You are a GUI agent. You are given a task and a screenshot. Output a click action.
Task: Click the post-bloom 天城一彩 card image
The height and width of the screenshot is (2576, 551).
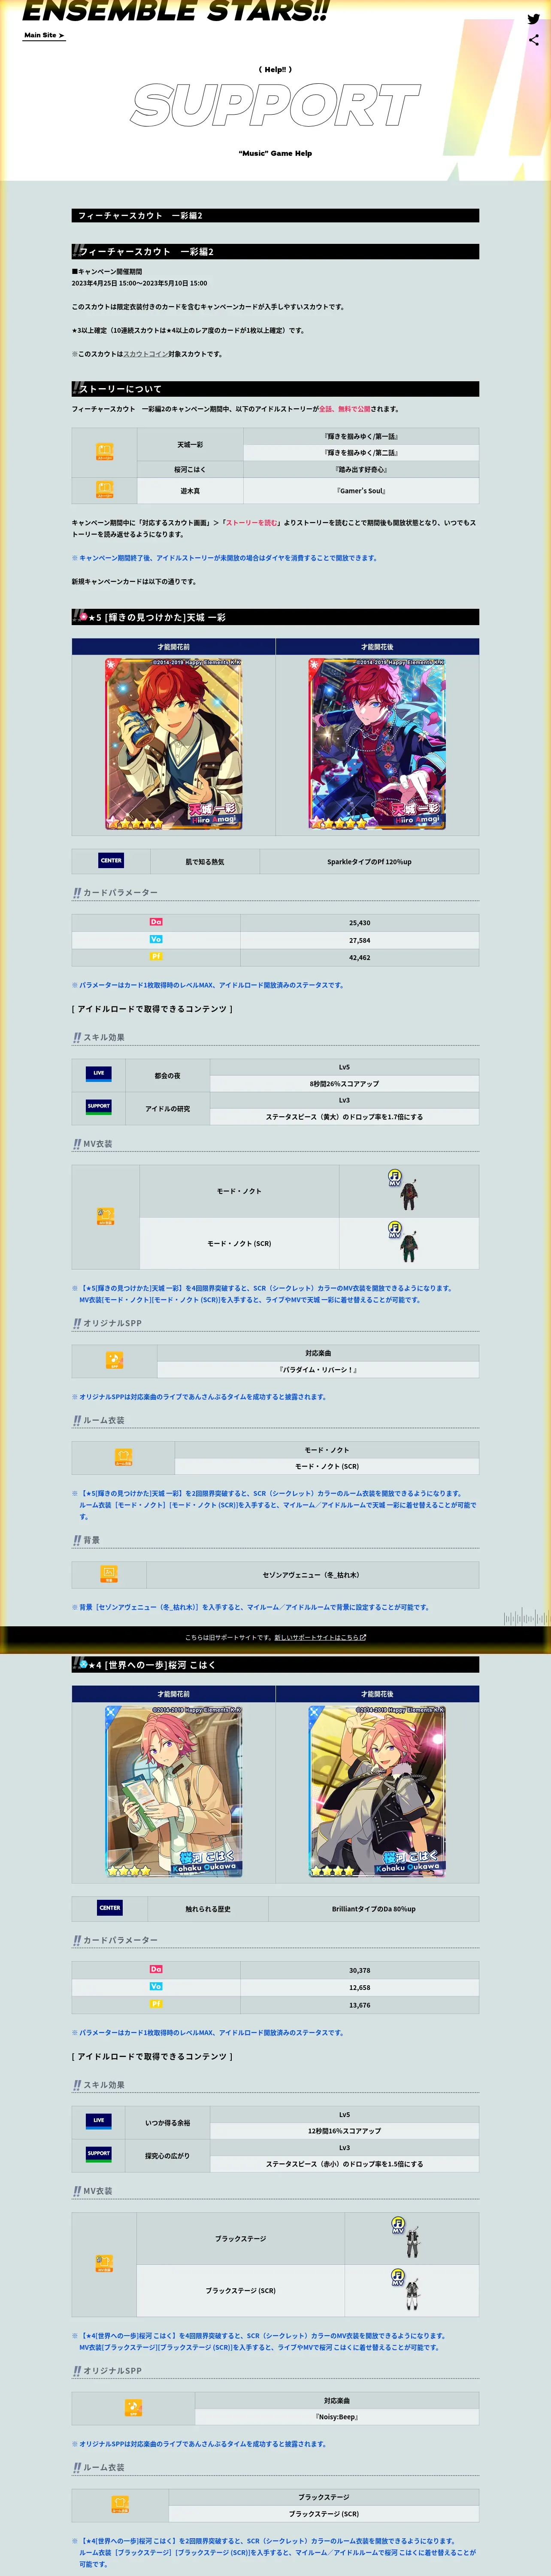pos(377,743)
